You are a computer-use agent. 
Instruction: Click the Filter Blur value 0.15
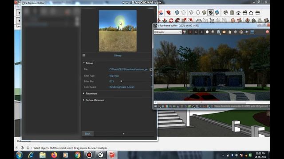click(x=111, y=81)
